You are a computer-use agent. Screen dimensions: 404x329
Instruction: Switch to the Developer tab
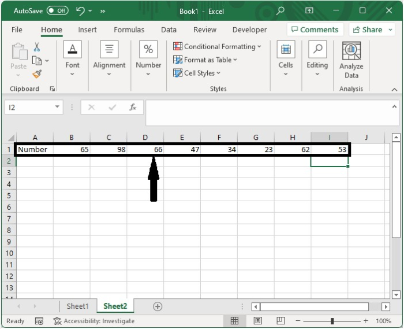[249, 29]
